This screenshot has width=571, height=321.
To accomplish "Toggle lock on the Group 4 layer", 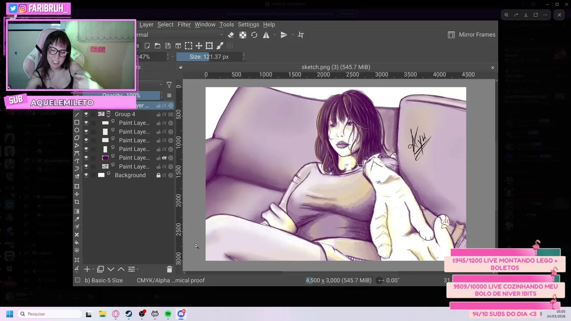I will tap(158, 114).
